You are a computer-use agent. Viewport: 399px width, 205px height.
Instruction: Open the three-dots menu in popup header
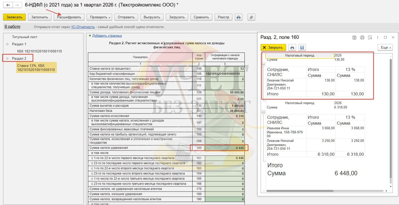tap(378, 38)
